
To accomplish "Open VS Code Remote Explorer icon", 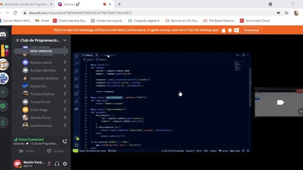I will [x=77, y=86].
